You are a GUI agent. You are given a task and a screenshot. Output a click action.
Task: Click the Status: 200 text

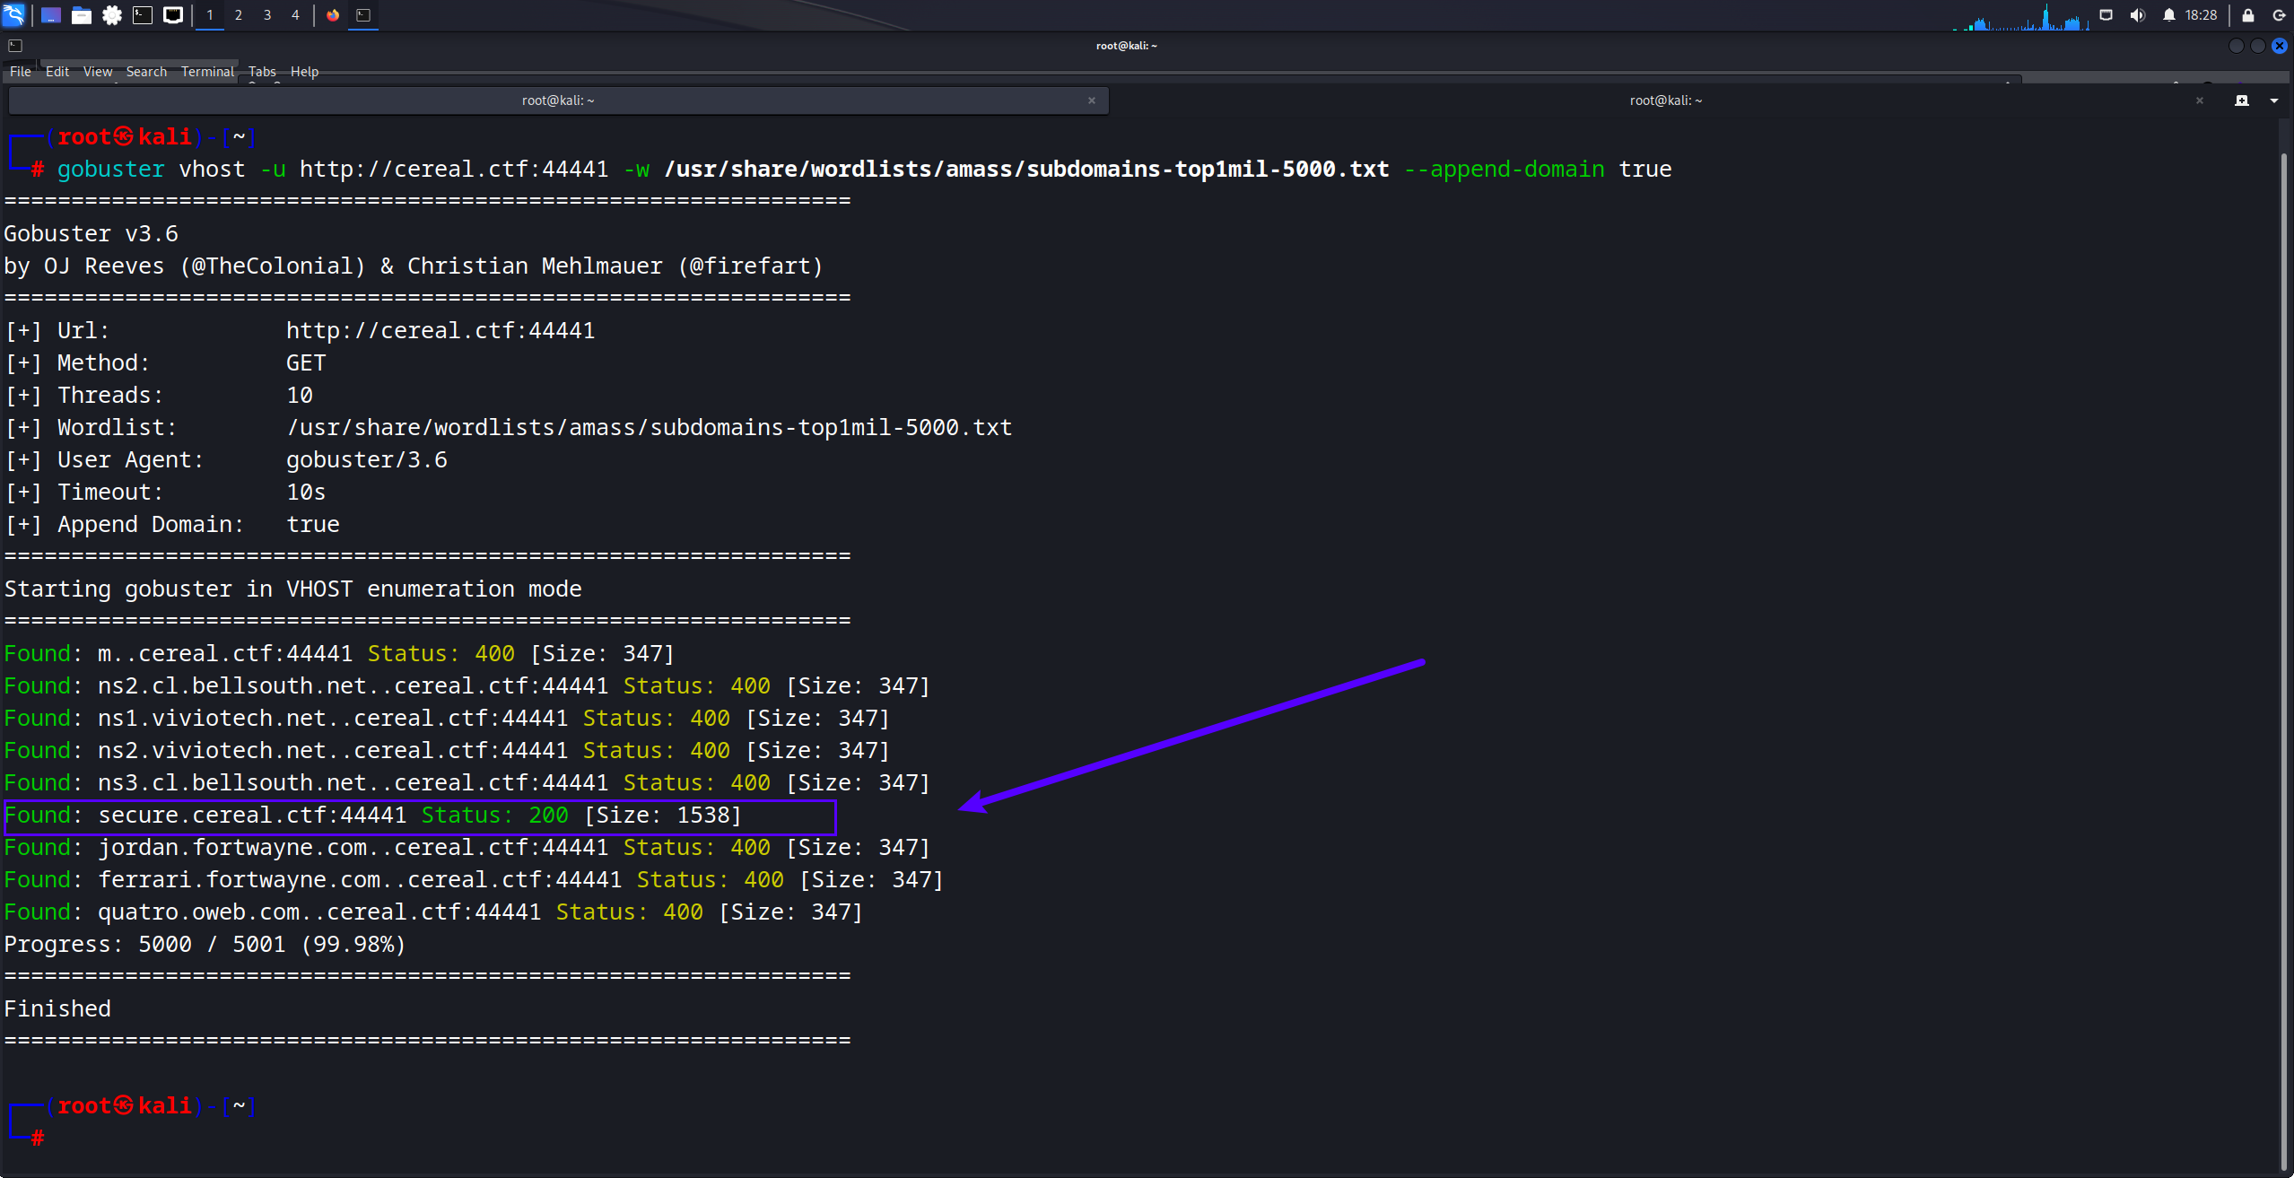pos(495,816)
